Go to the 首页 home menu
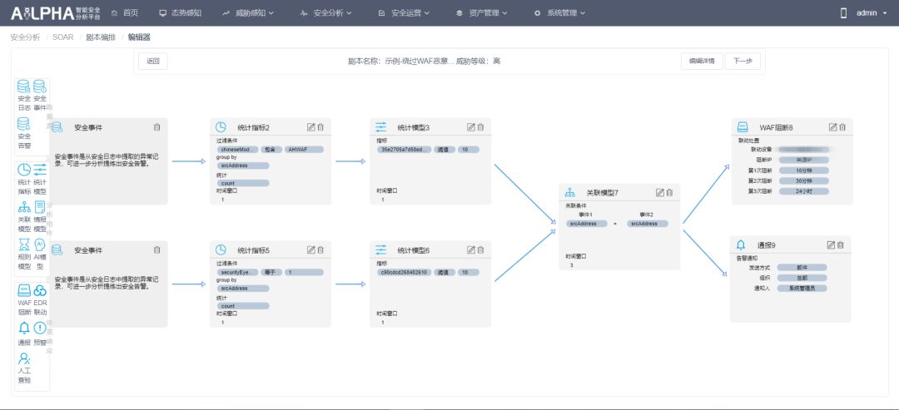This screenshot has width=899, height=410. pyautogui.click(x=125, y=12)
